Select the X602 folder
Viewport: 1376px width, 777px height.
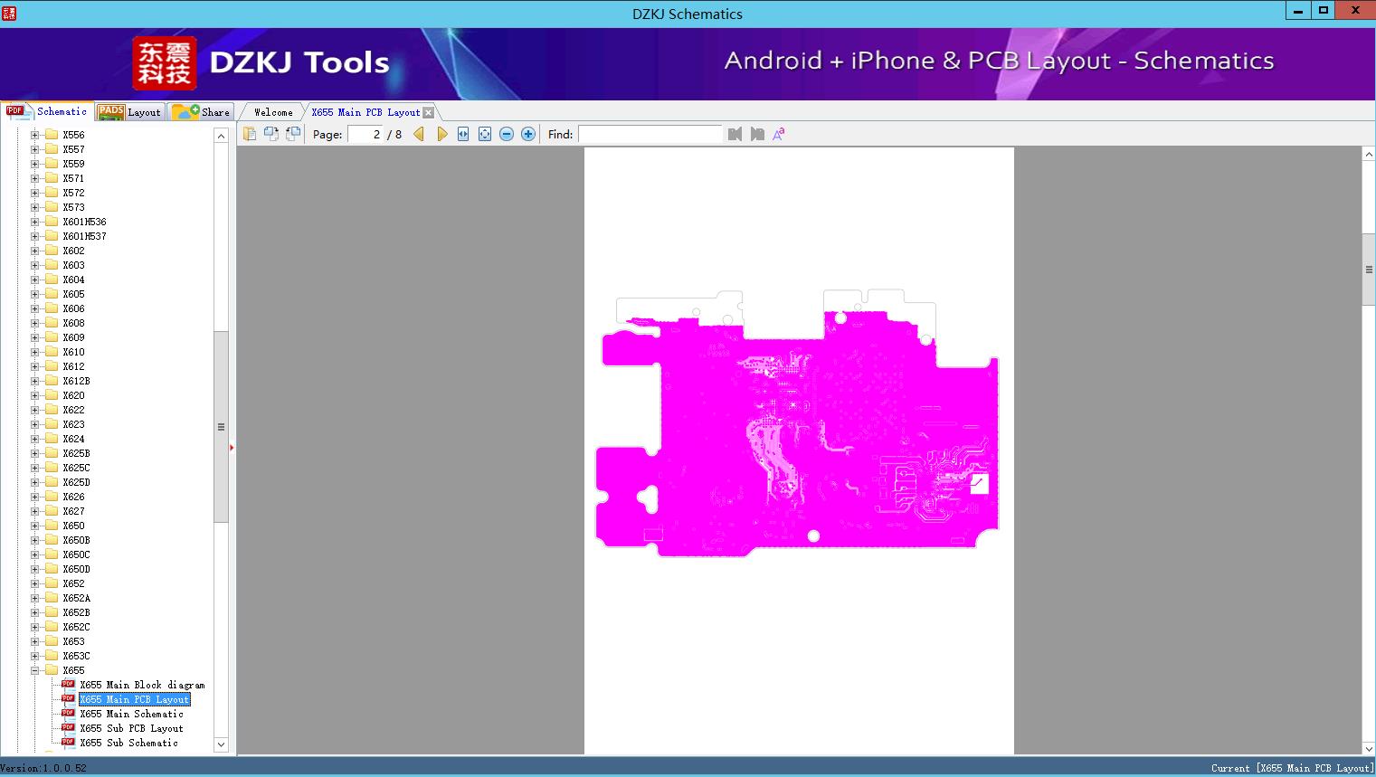(73, 251)
